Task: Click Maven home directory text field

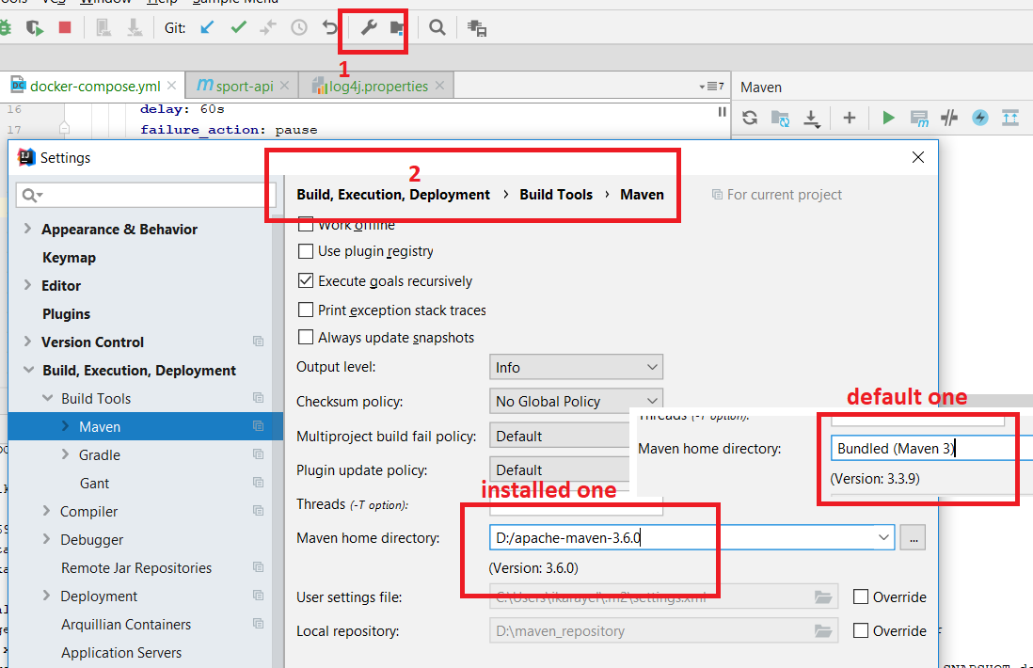Action: [x=682, y=537]
